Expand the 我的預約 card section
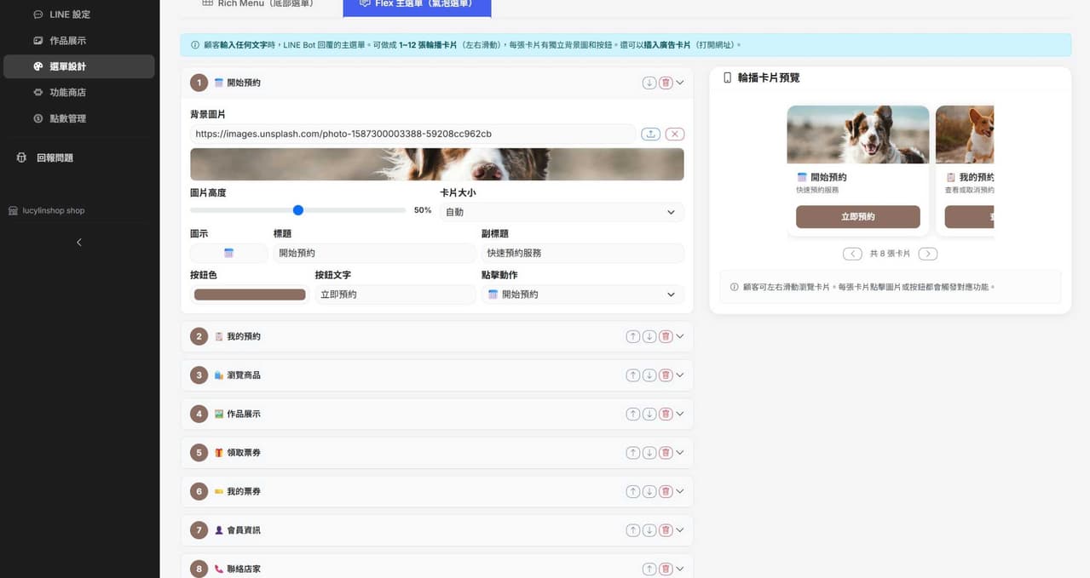 pyautogui.click(x=680, y=336)
